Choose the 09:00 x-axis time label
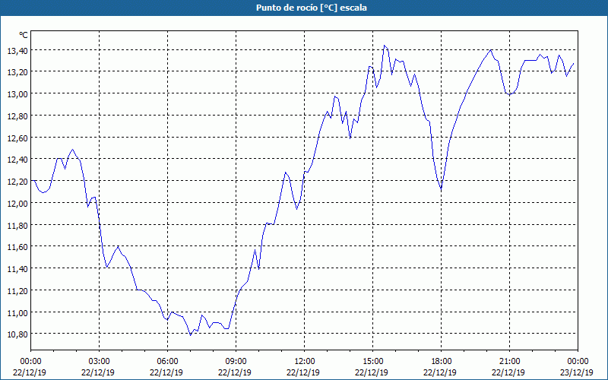Image resolution: width=608 pixels, height=380 pixels. tap(236, 362)
